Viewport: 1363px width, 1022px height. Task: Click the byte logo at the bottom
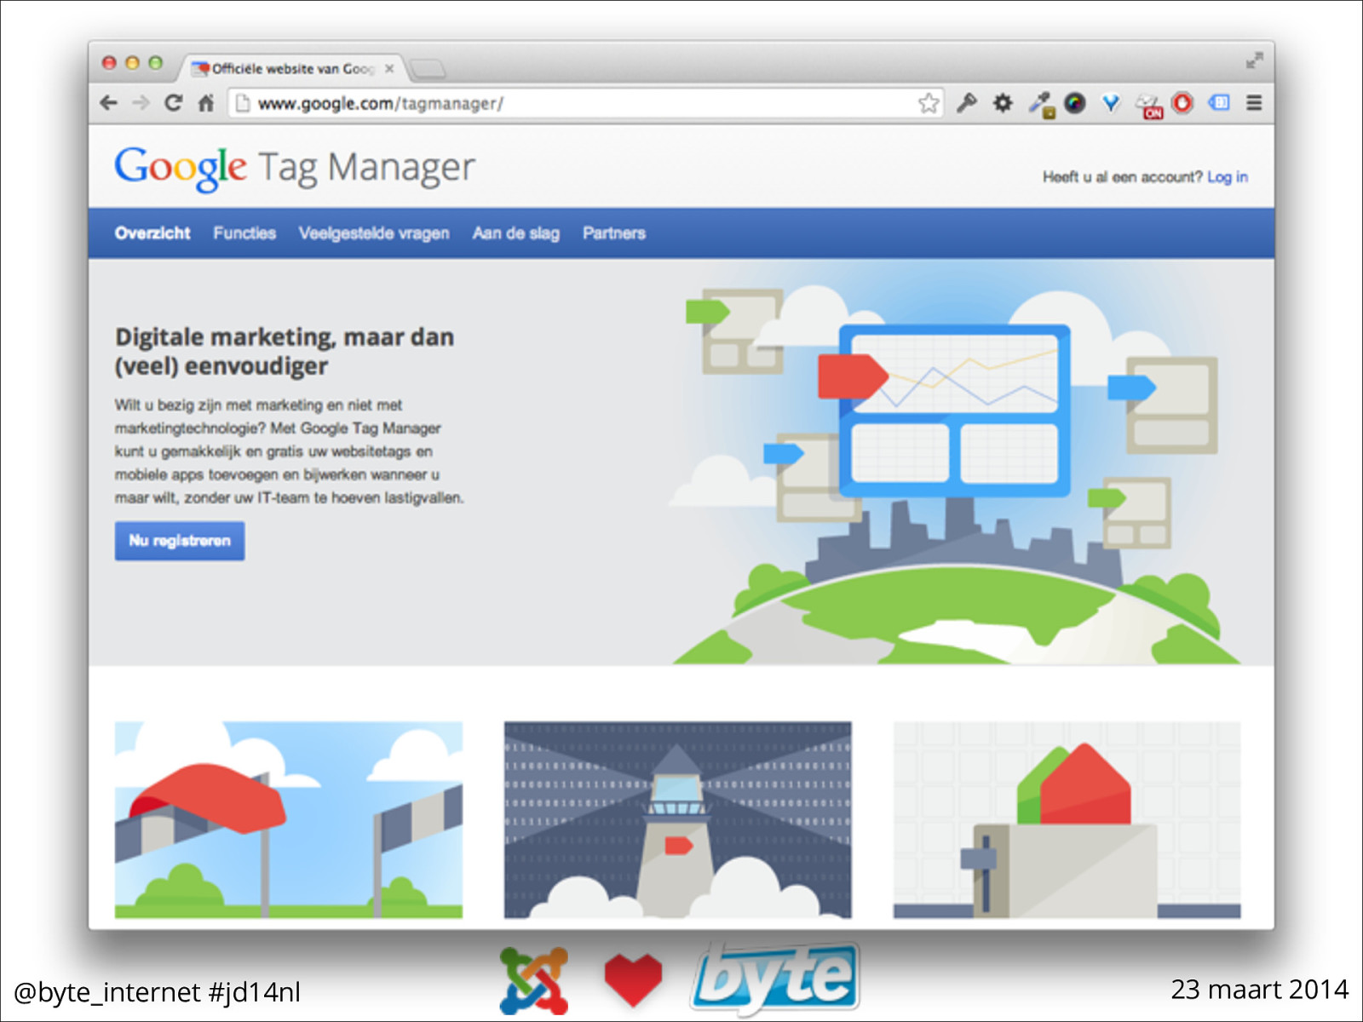[775, 979]
